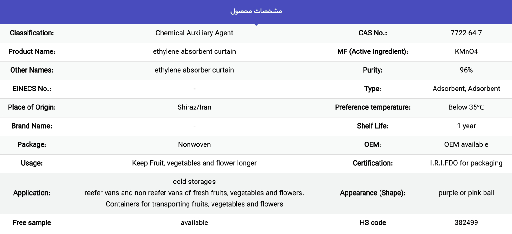The width and height of the screenshot is (512, 234).
Task: Select the Below 35°C temperature value
Action: coord(466,107)
